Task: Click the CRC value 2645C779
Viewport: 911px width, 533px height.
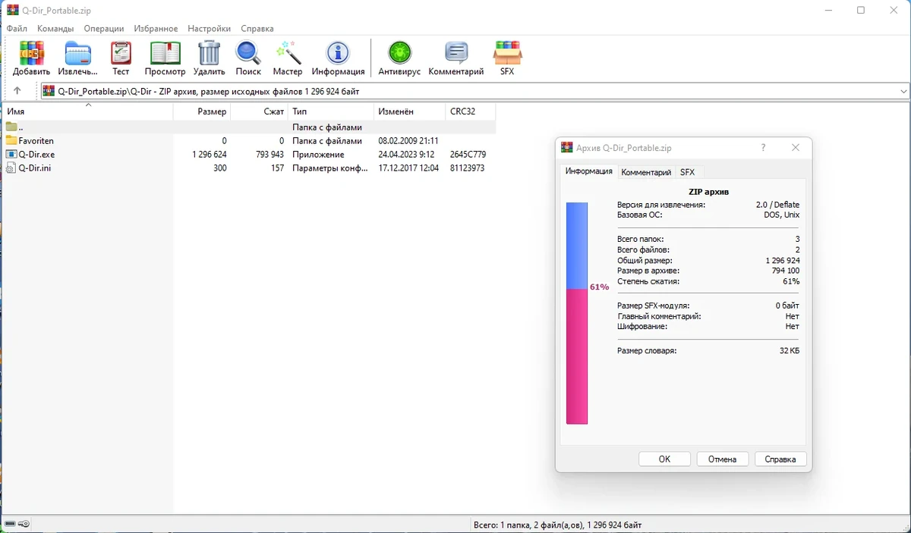Action: click(468, 155)
